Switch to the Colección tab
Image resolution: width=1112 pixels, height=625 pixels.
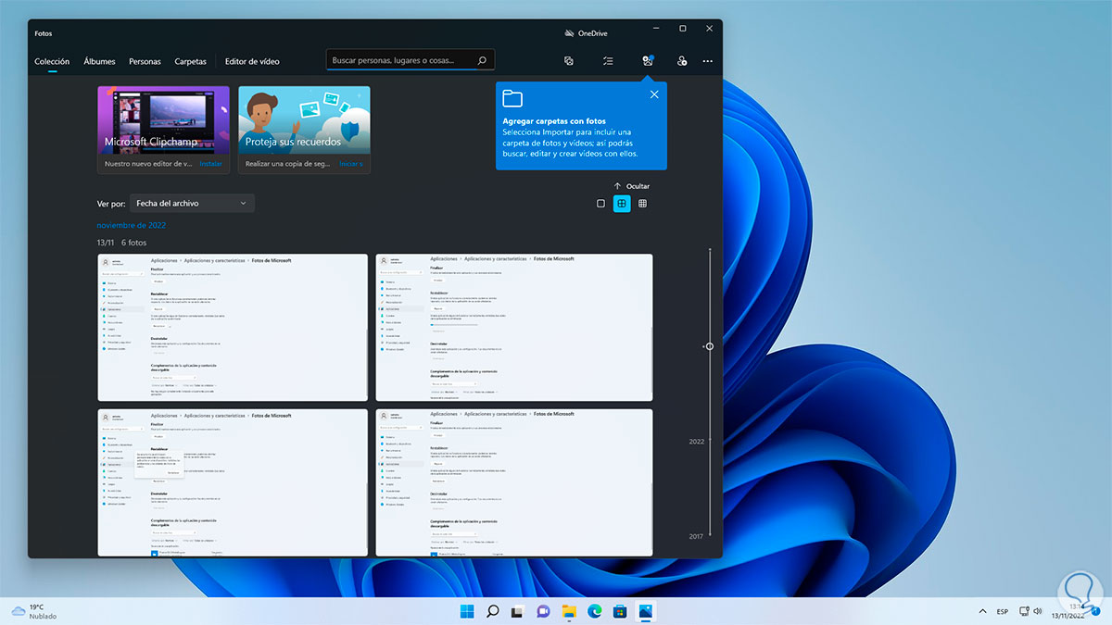(52, 62)
